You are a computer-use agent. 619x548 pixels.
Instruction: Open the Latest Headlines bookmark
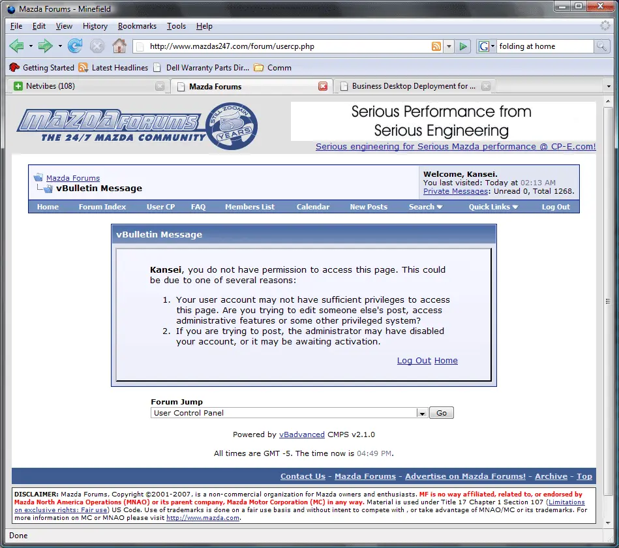[113, 67]
